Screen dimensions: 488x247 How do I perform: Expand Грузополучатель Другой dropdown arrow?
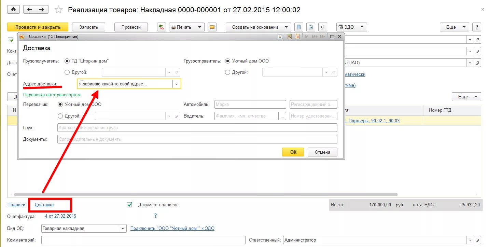click(169, 72)
